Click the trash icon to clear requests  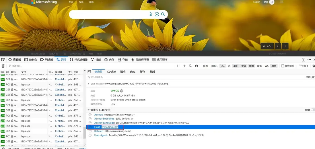click(3, 66)
